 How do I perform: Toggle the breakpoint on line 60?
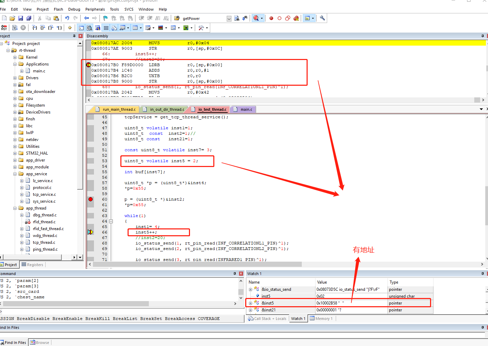[91, 199]
